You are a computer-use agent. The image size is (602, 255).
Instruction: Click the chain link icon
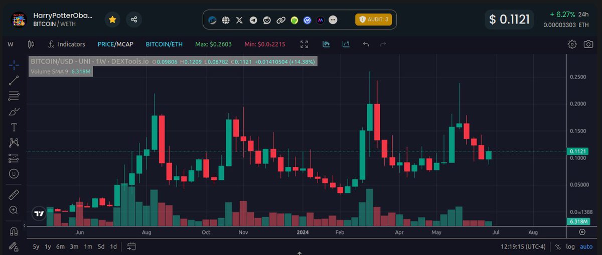(x=281, y=20)
